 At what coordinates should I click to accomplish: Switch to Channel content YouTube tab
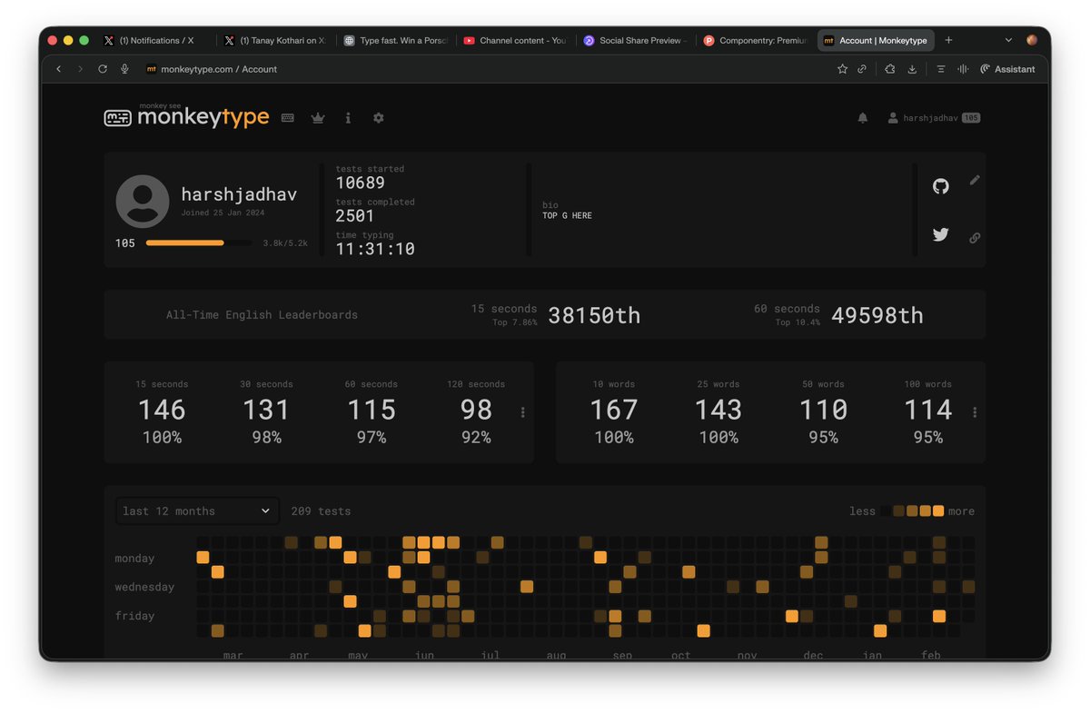pos(516,41)
